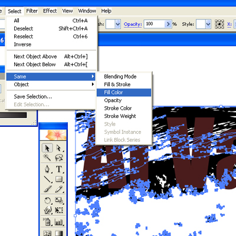
Task: Choose Reselect from the Select menu
Action: (51, 37)
